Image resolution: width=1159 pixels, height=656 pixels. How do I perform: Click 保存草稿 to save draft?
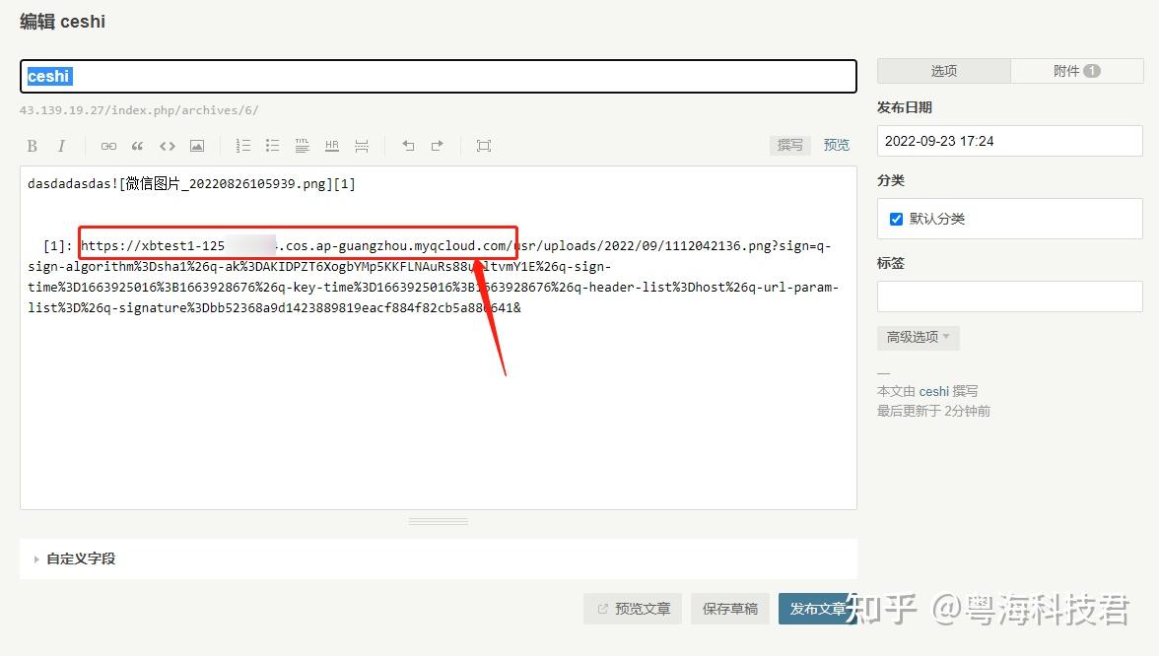point(730,609)
